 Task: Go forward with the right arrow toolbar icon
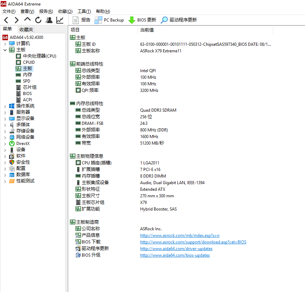pos(17,20)
